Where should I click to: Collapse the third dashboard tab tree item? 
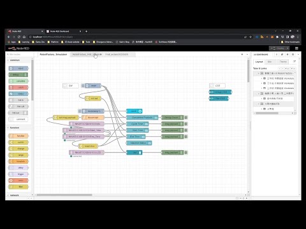click(259, 104)
